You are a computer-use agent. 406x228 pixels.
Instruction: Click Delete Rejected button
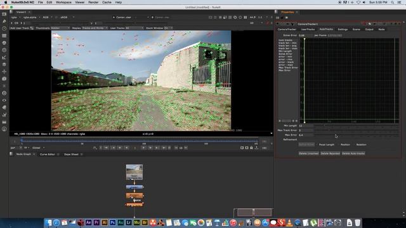click(x=330, y=153)
